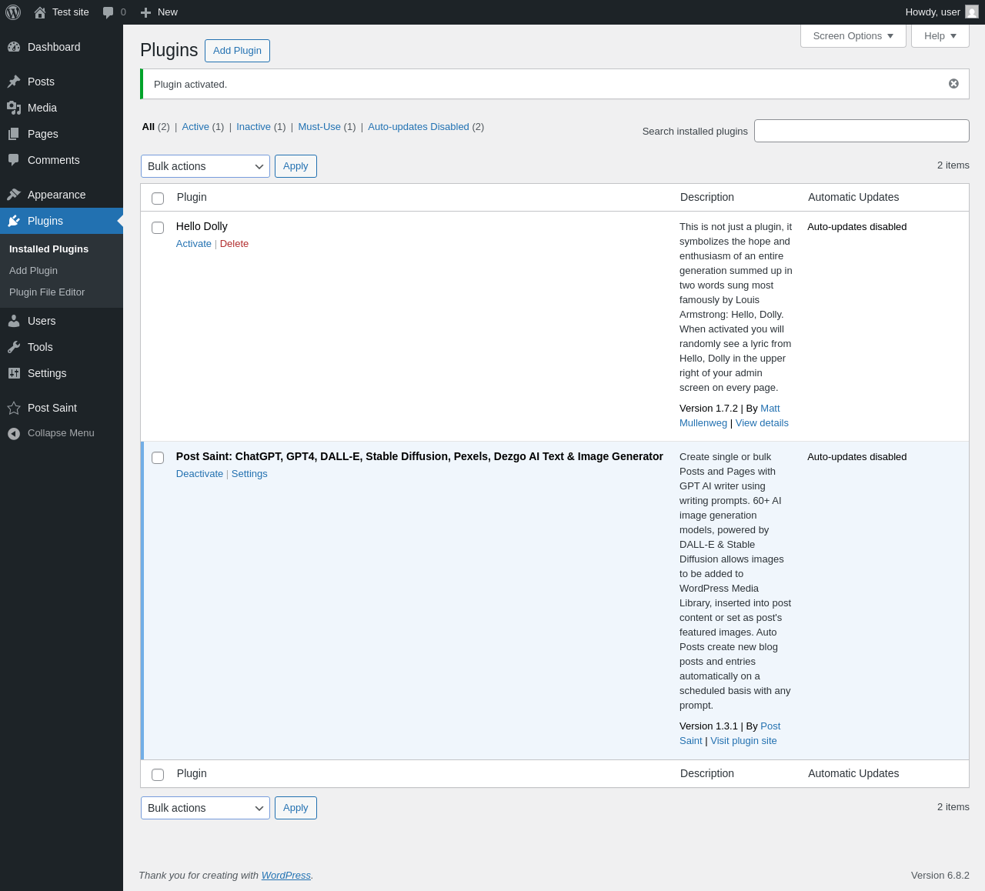Deactivate the Post Saint plugin
Viewport: 985px width, 891px height.
(199, 474)
